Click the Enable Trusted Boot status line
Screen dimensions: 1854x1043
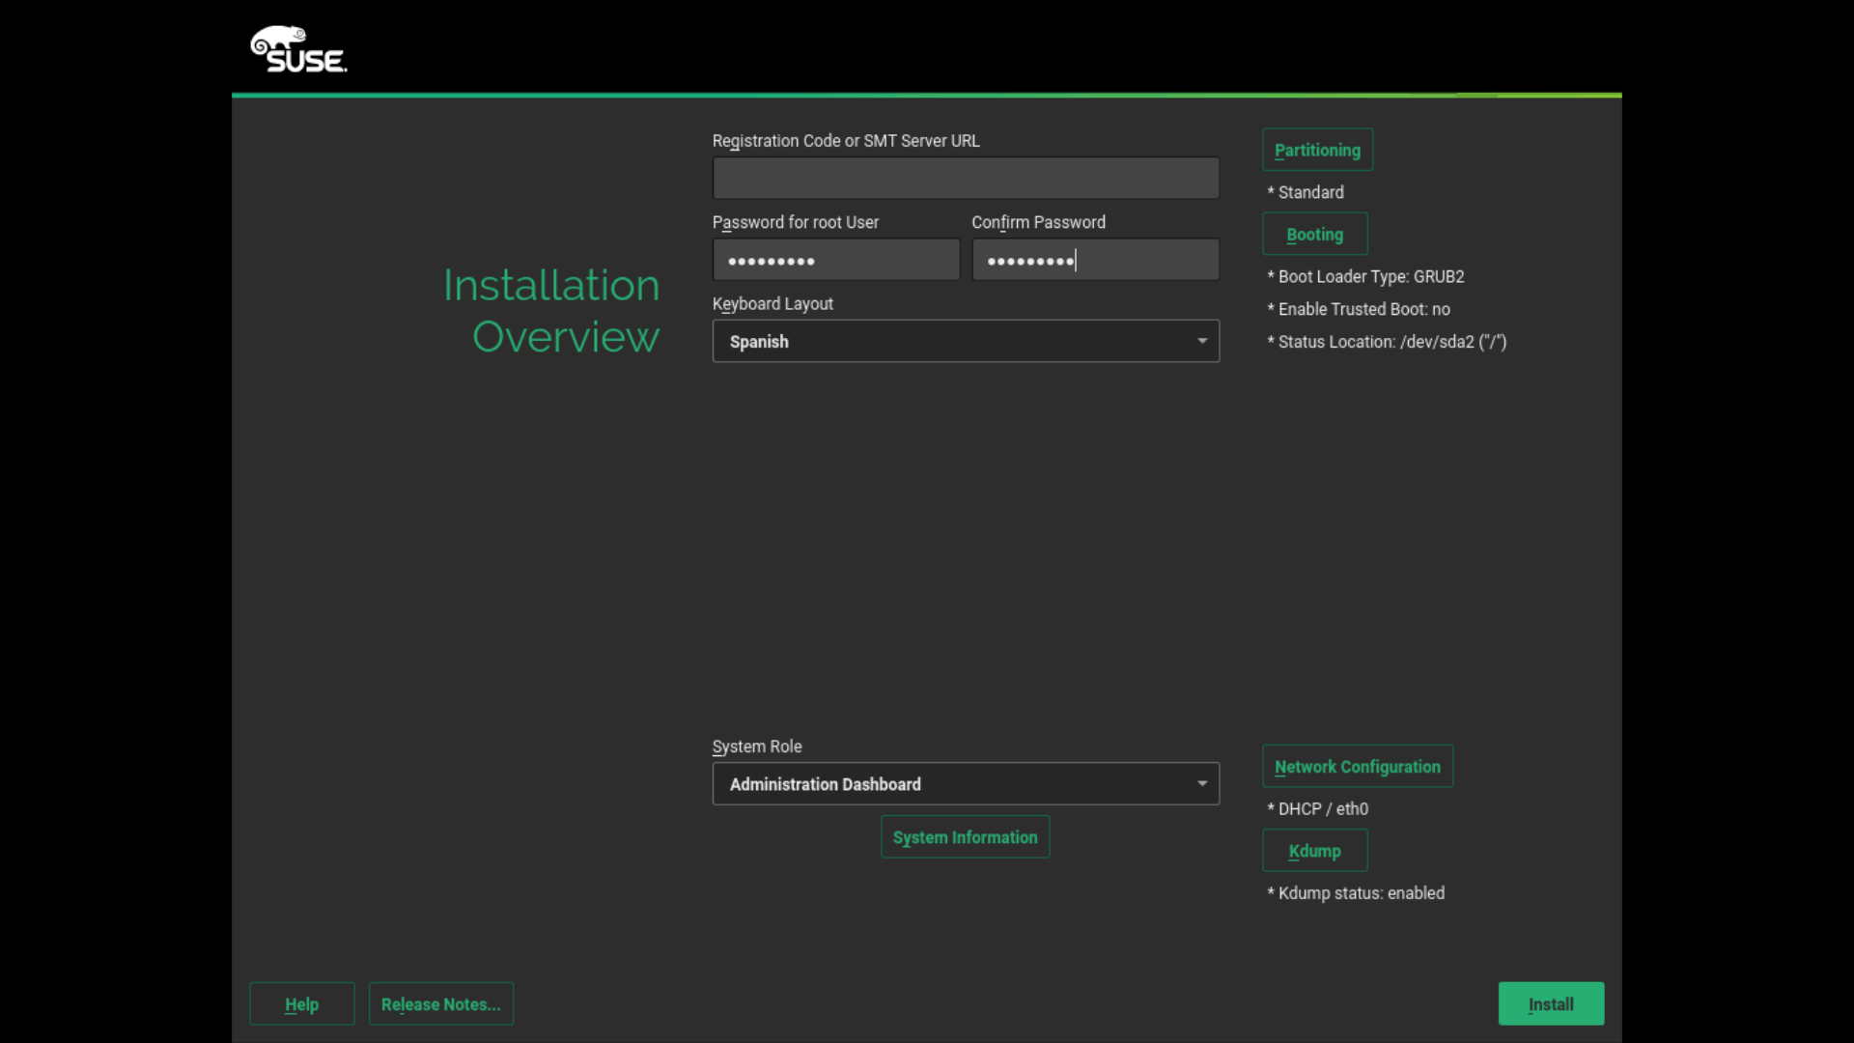(x=1359, y=309)
